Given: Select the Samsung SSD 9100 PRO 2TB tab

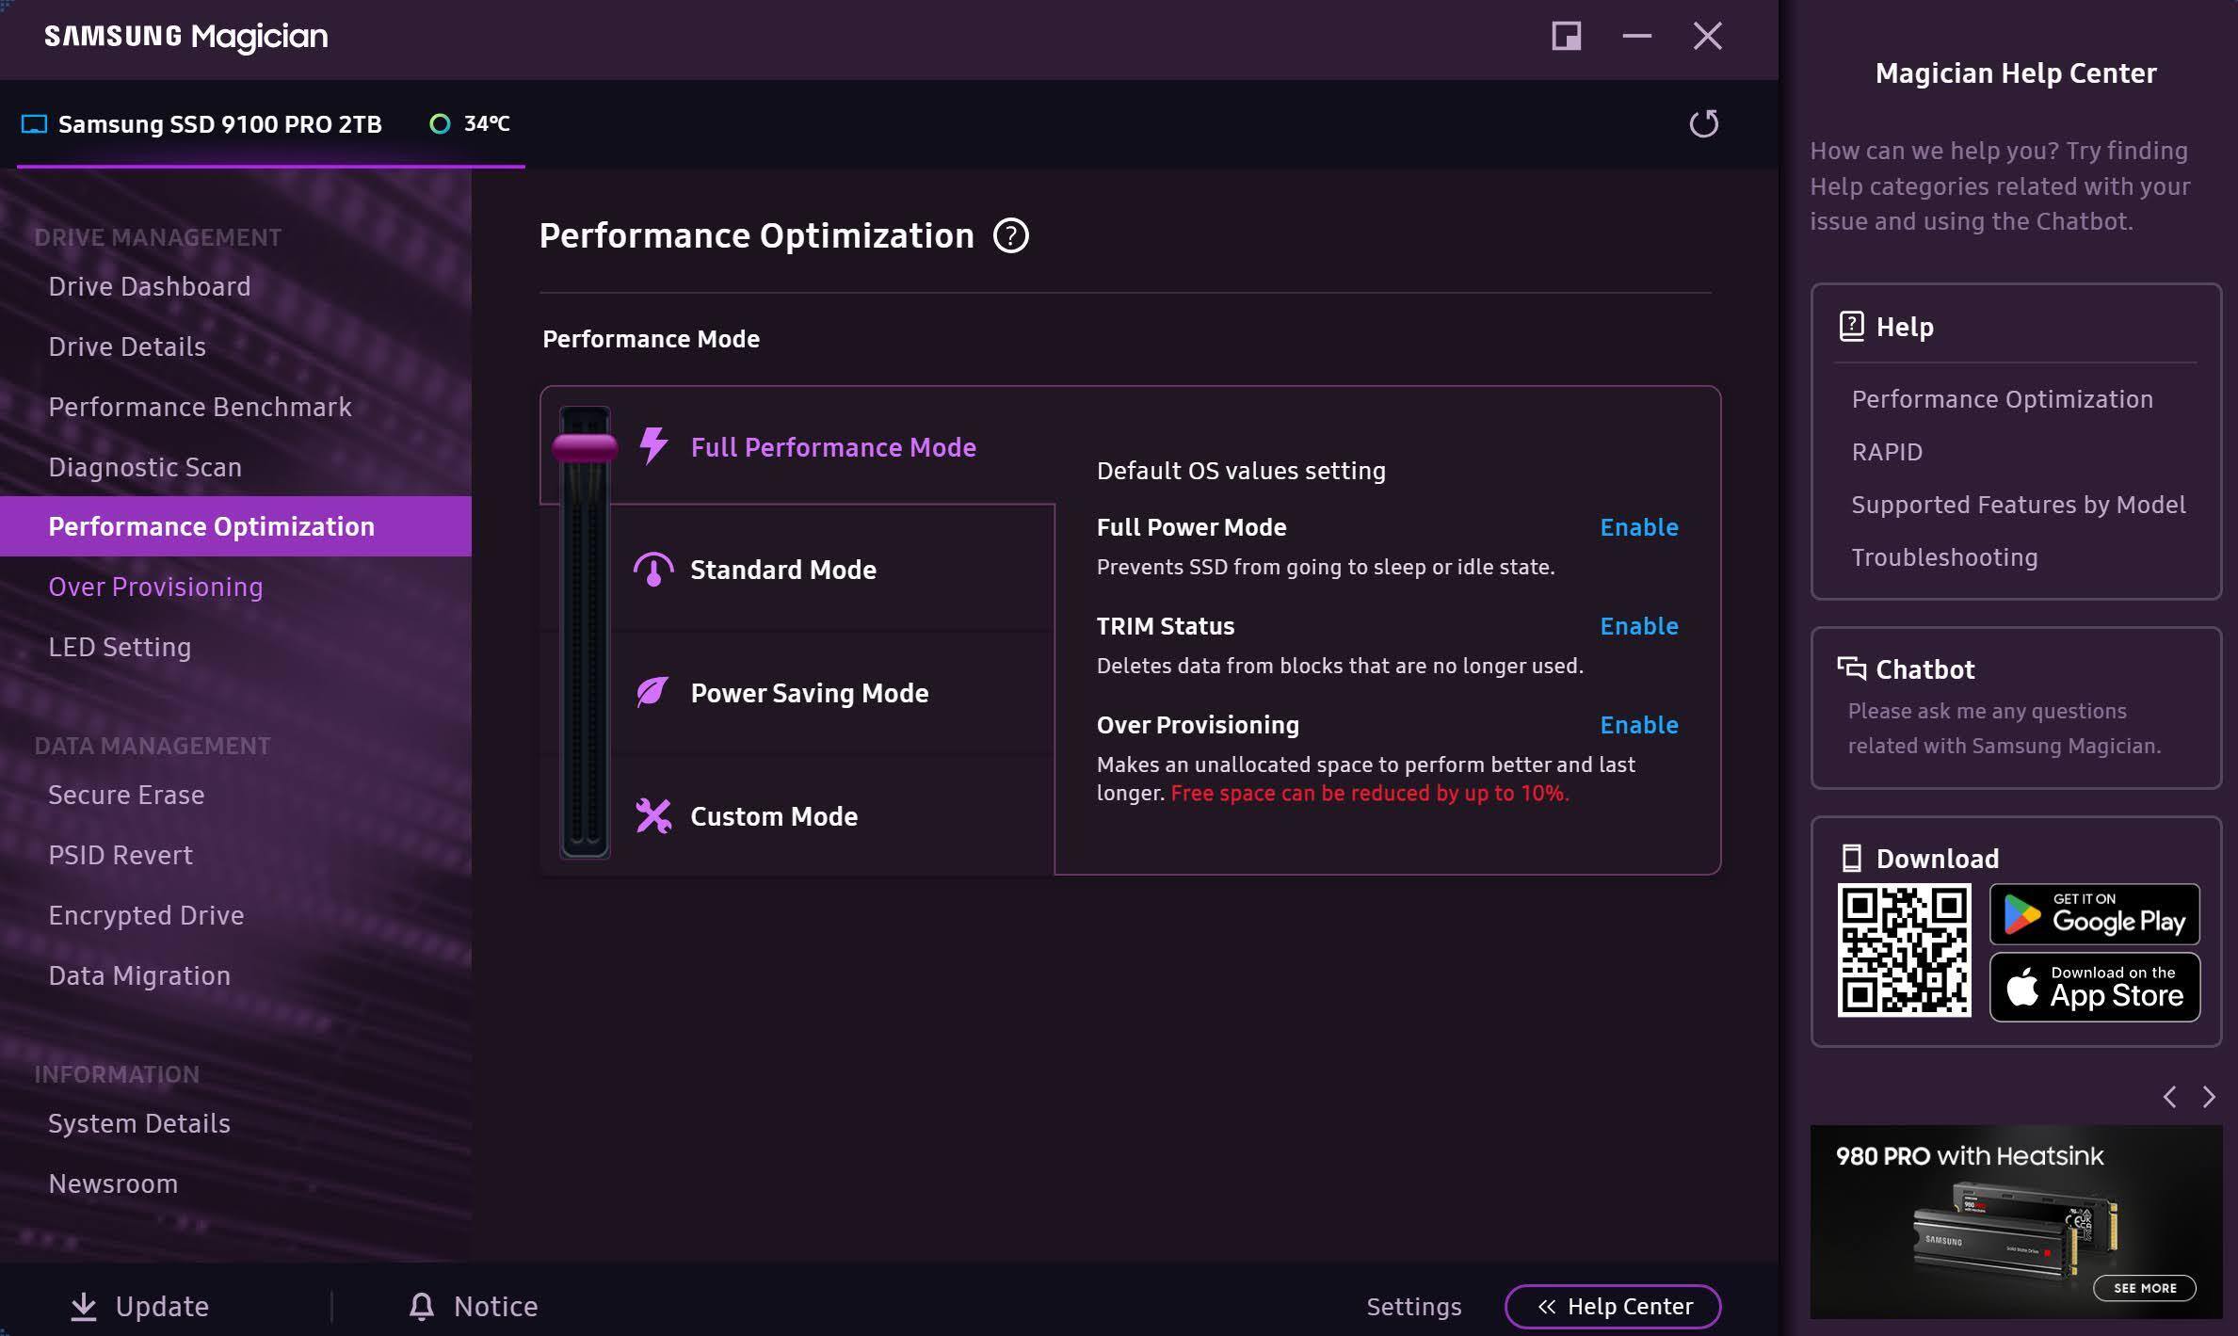Looking at the screenshot, I should [219, 124].
